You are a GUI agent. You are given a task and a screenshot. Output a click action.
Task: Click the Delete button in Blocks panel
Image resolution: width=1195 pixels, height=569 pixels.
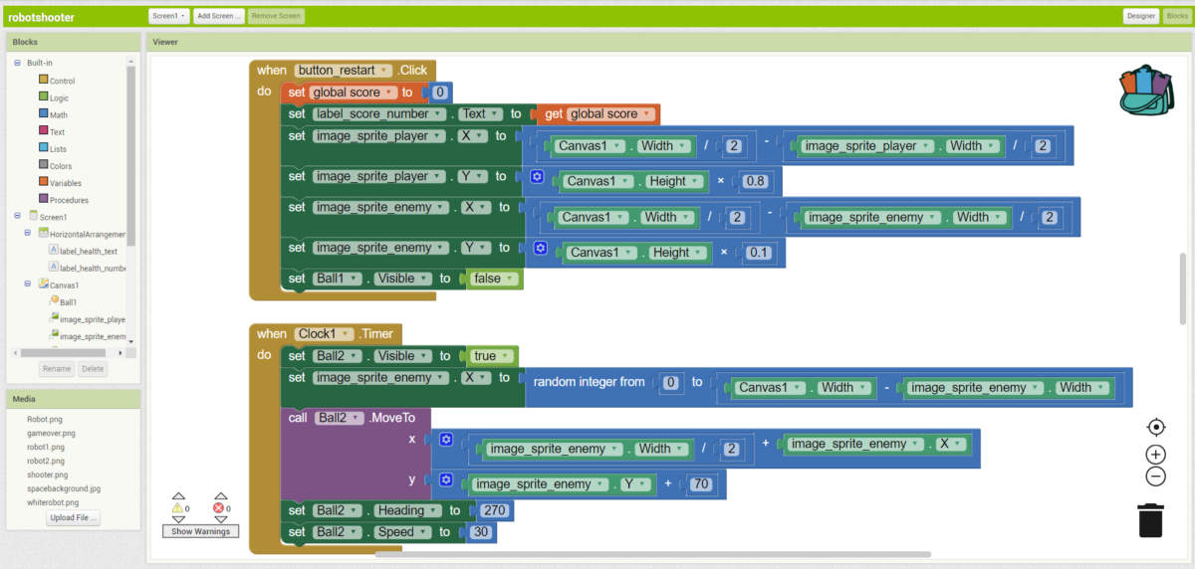tap(93, 369)
